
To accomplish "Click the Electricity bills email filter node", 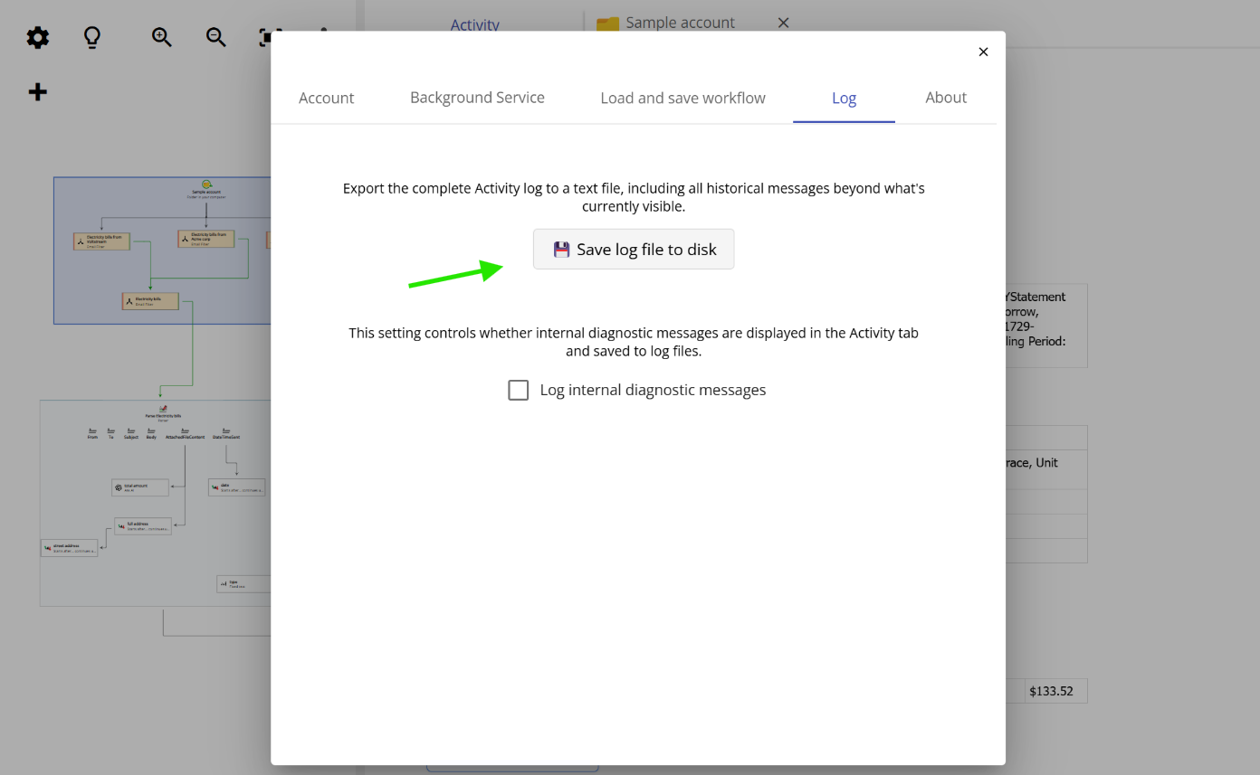I will click(x=152, y=300).
